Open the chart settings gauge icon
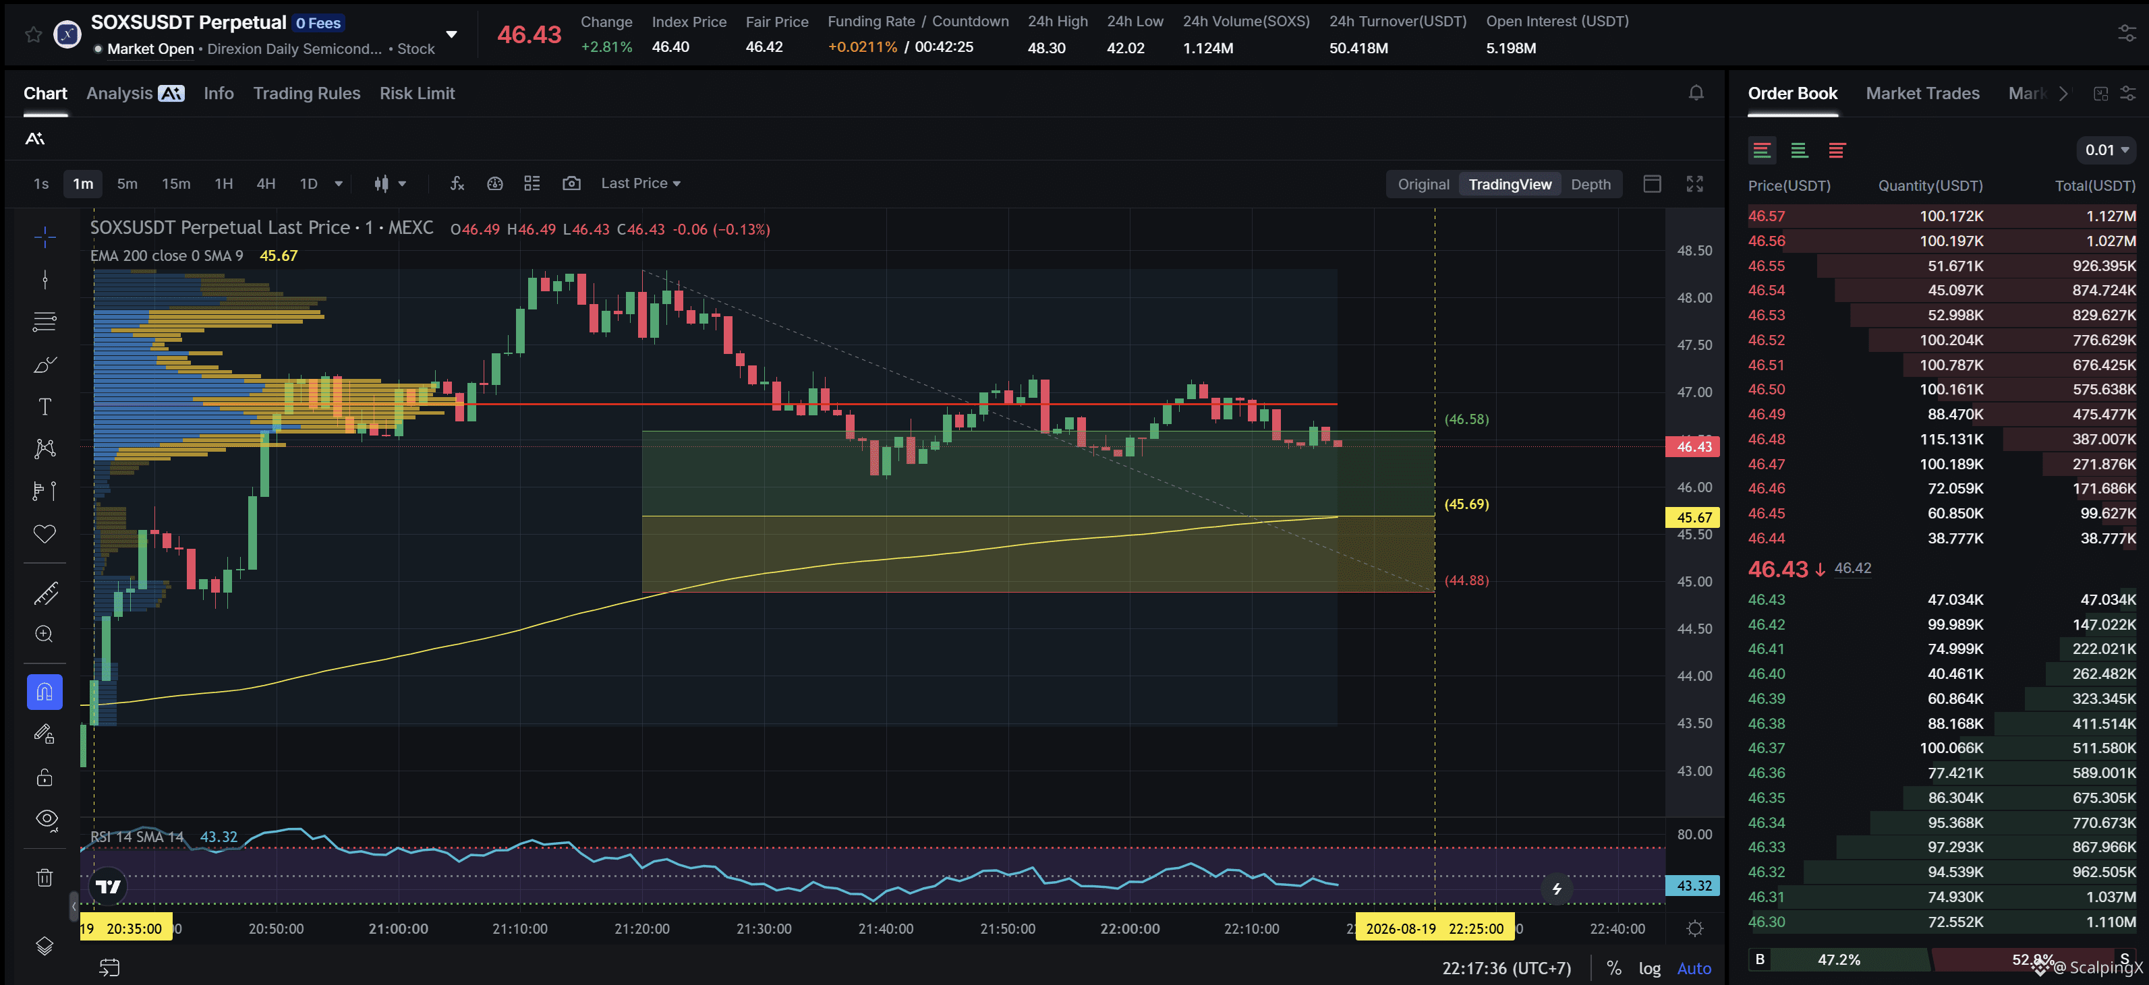Image resolution: width=2149 pixels, height=985 pixels. pyautogui.click(x=496, y=183)
